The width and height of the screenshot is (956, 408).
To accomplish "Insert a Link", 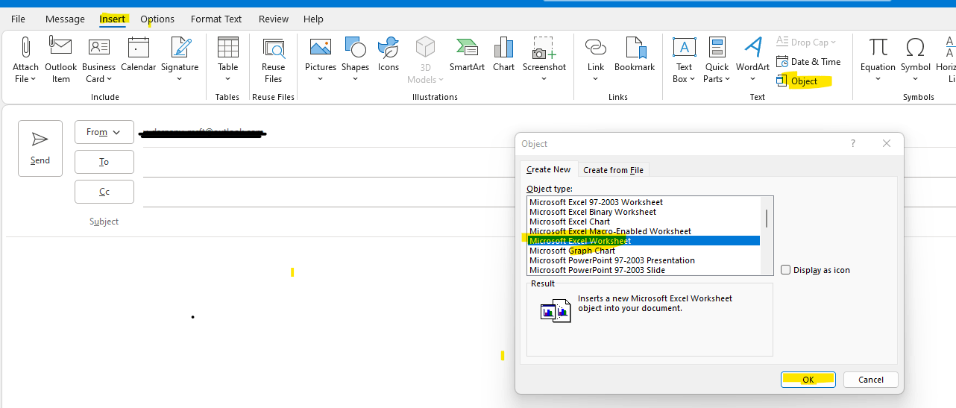I will [x=596, y=60].
